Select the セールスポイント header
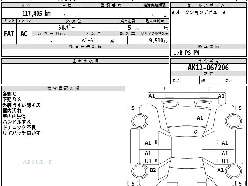Screen dimensions: 248x186 tap(208, 5)
